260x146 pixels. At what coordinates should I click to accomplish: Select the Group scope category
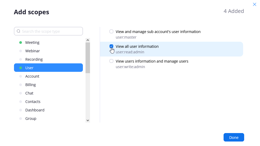(x=31, y=119)
